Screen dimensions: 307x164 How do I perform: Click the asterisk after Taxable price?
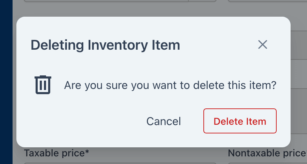(87, 151)
